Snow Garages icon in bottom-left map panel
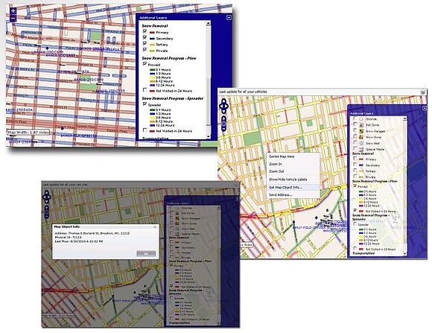This screenshot has width=432, height=333. pyautogui.click(x=177, y=218)
